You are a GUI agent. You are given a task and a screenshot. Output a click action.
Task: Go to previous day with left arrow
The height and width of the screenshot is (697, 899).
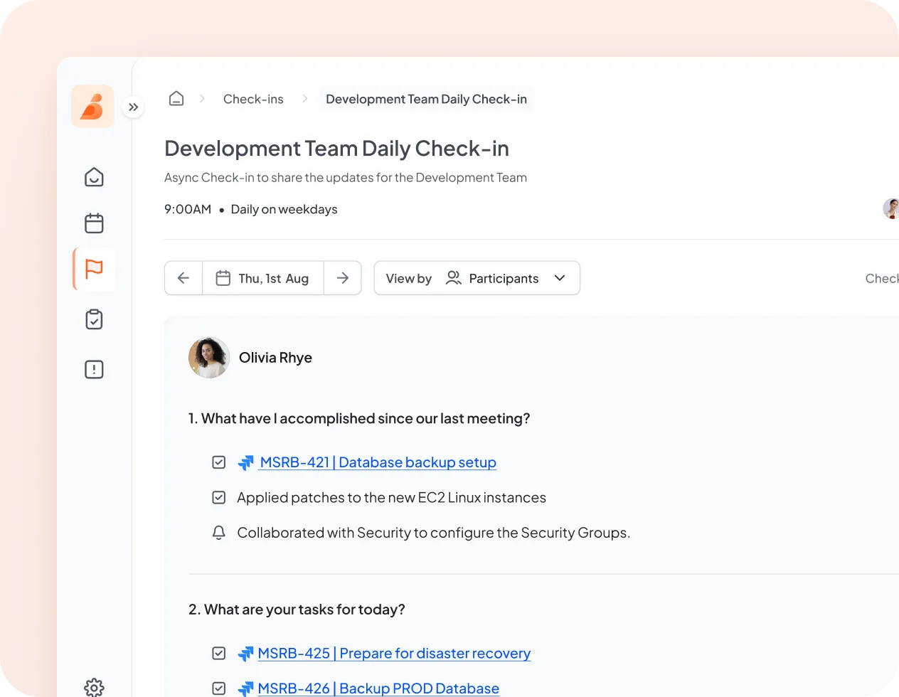(183, 278)
